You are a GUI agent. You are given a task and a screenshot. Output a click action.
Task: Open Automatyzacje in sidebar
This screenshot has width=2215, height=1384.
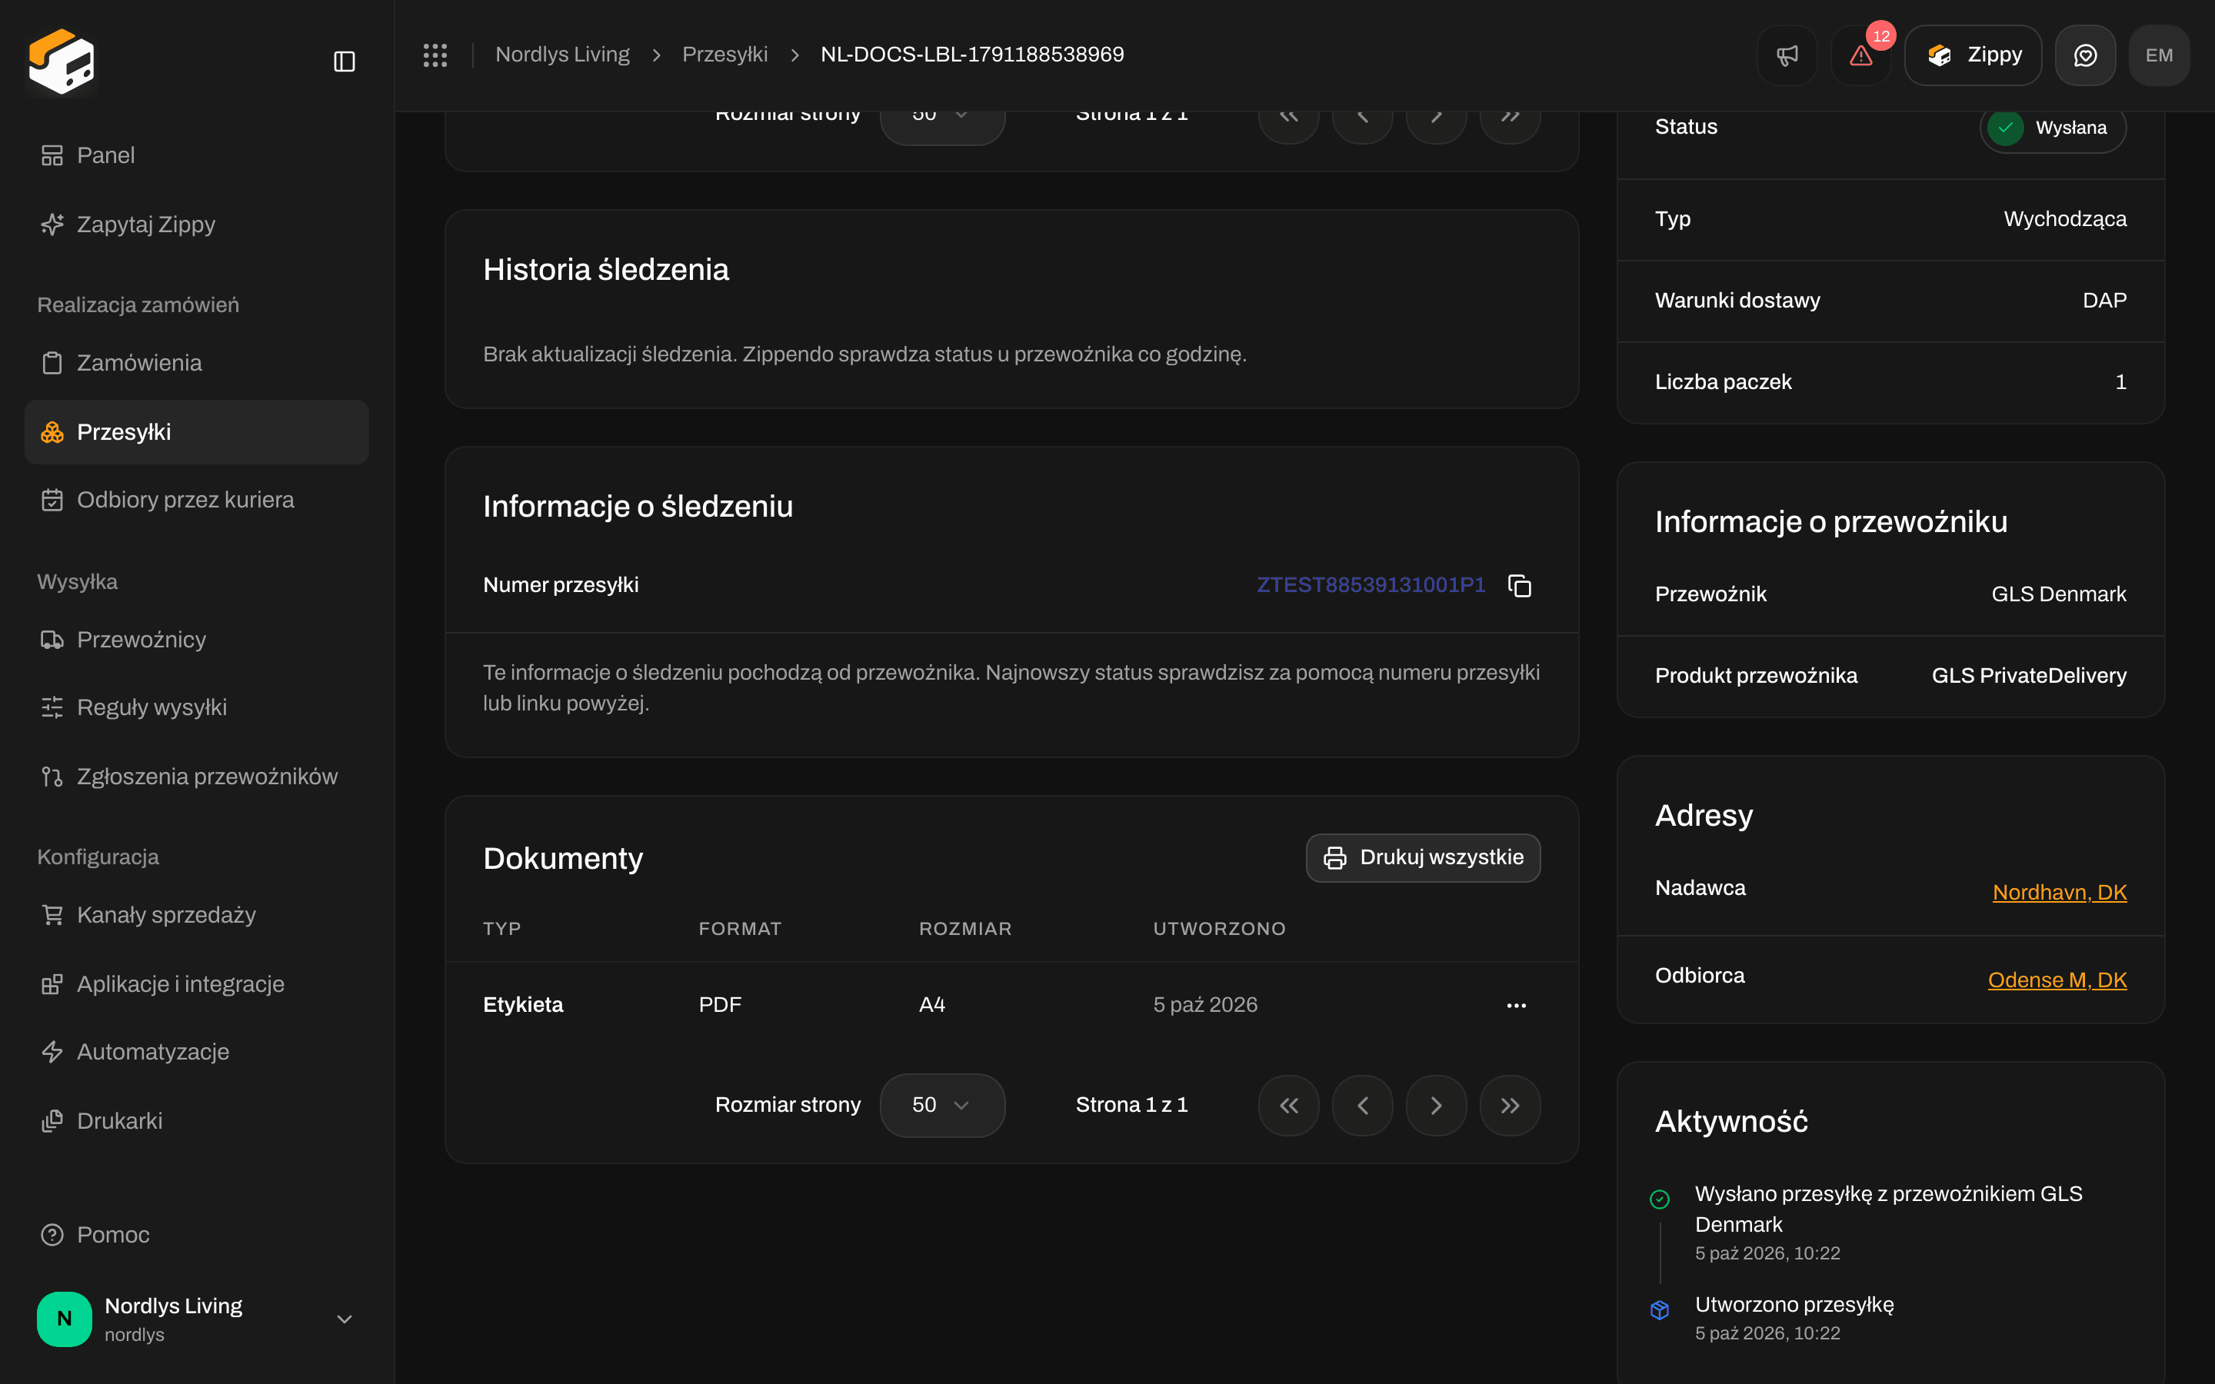click(x=197, y=1053)
